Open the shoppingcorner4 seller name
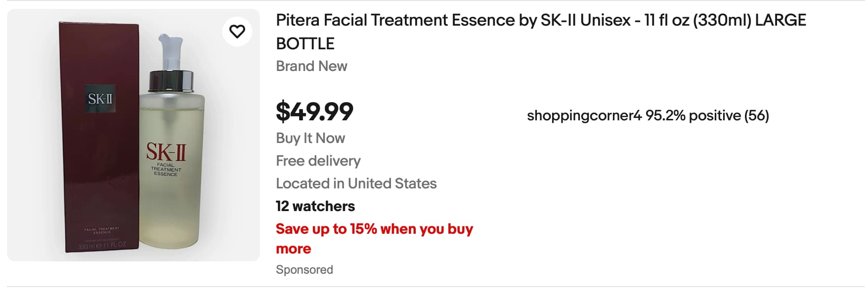 click(x=584, y=116)
